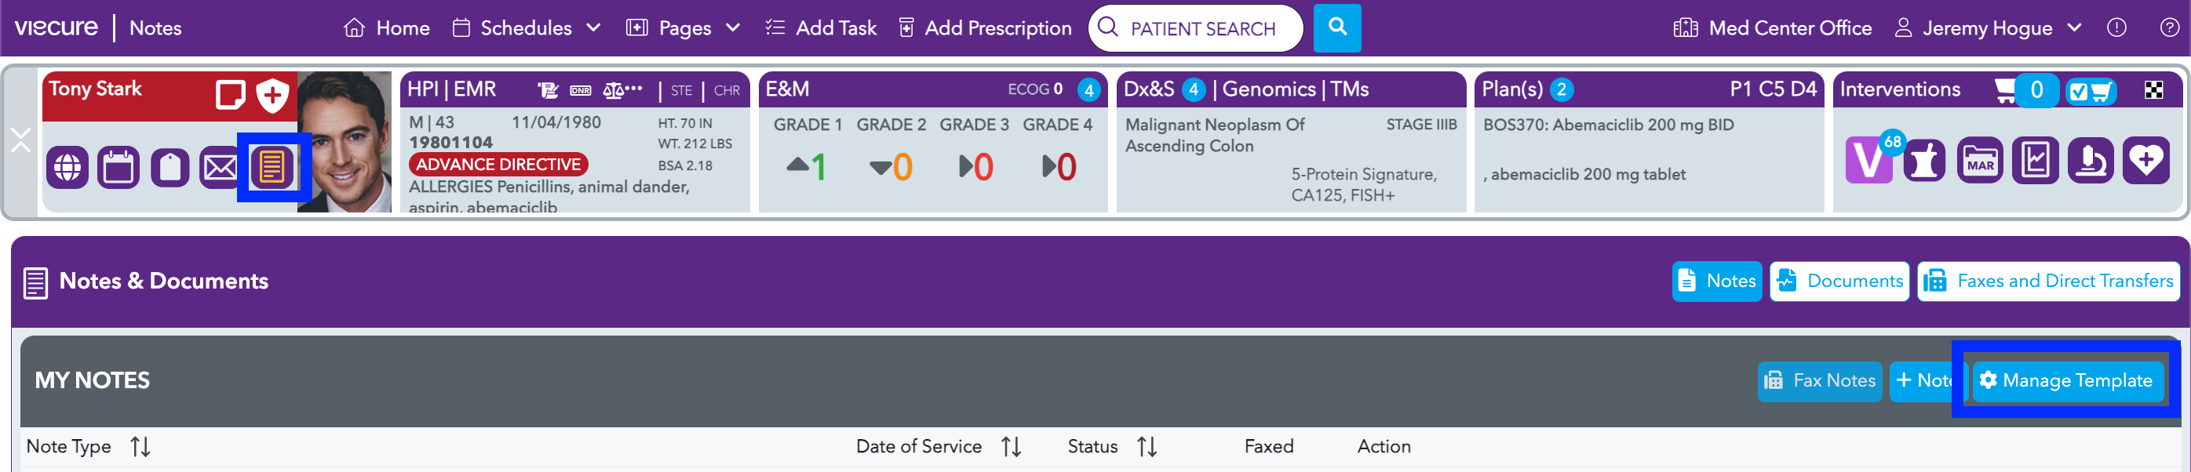Screen dimensions: 2191x472
Task: Click the sticky note icon beside Tony Stark
Action: [x=231, y=94]
